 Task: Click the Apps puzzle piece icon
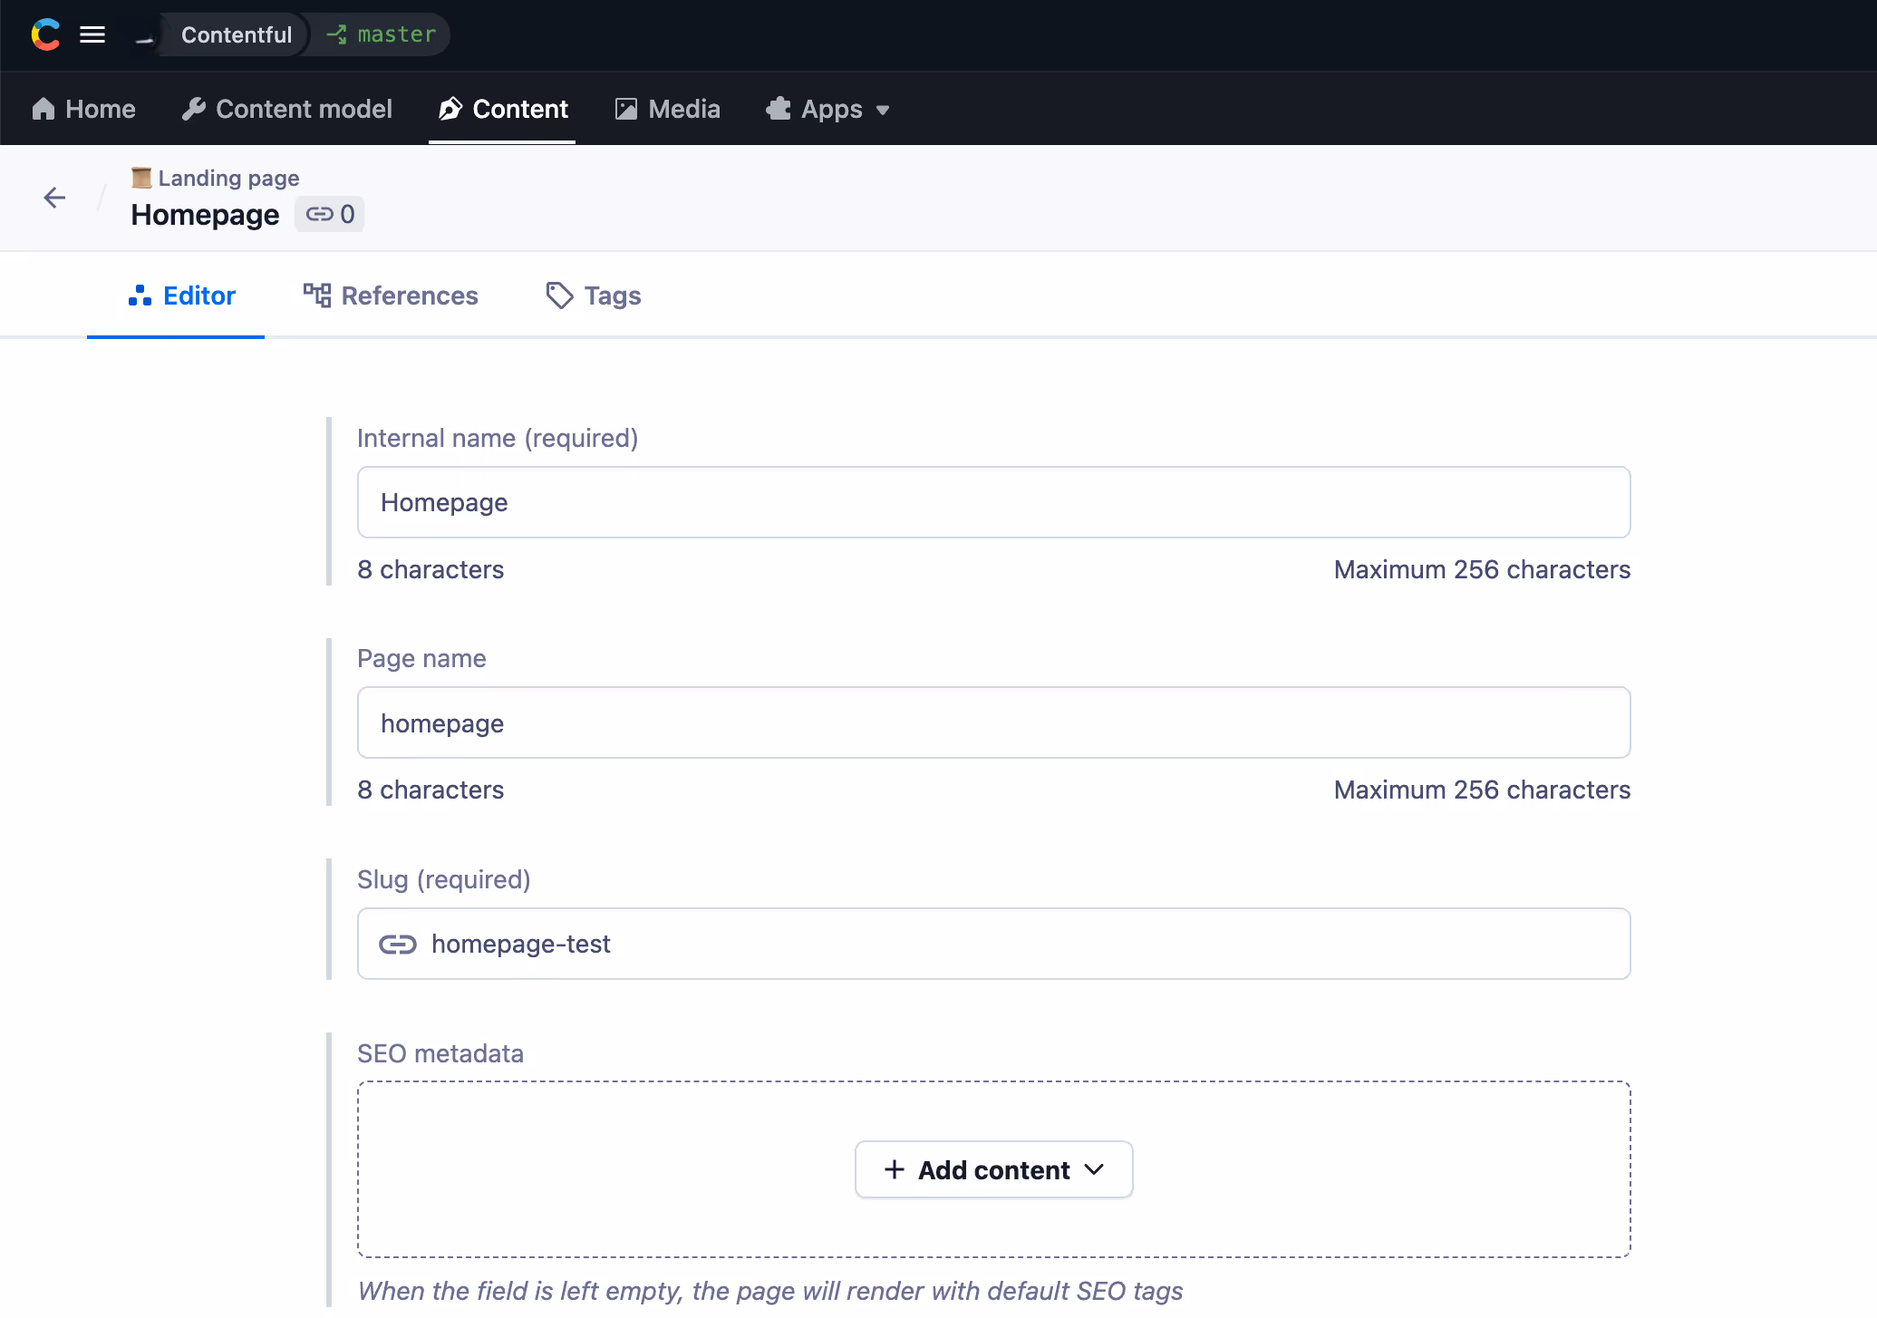776,108
